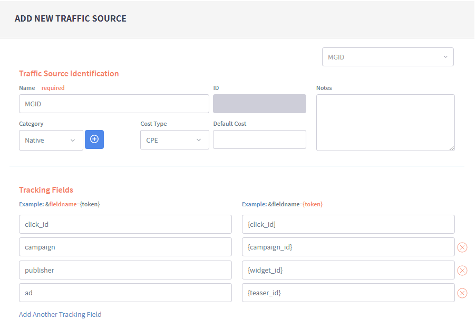This screenshot has height=320, width=476.
Task: Edit the {widget_id} token box
Action: pyautogui.click(x=348, y=270)
